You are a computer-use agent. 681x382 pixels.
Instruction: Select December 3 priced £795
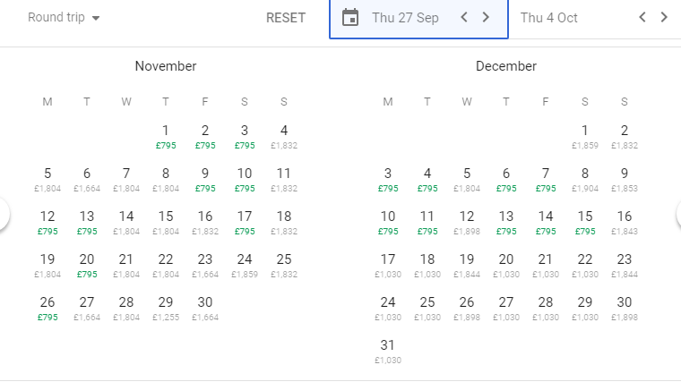point(388,179)
